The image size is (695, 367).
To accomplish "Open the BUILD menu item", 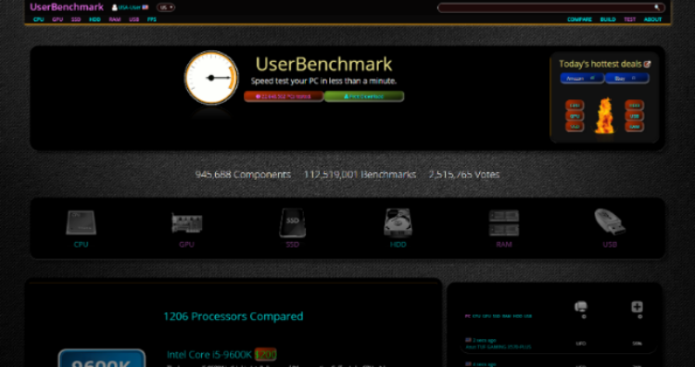I will click(x=608, y=19).
